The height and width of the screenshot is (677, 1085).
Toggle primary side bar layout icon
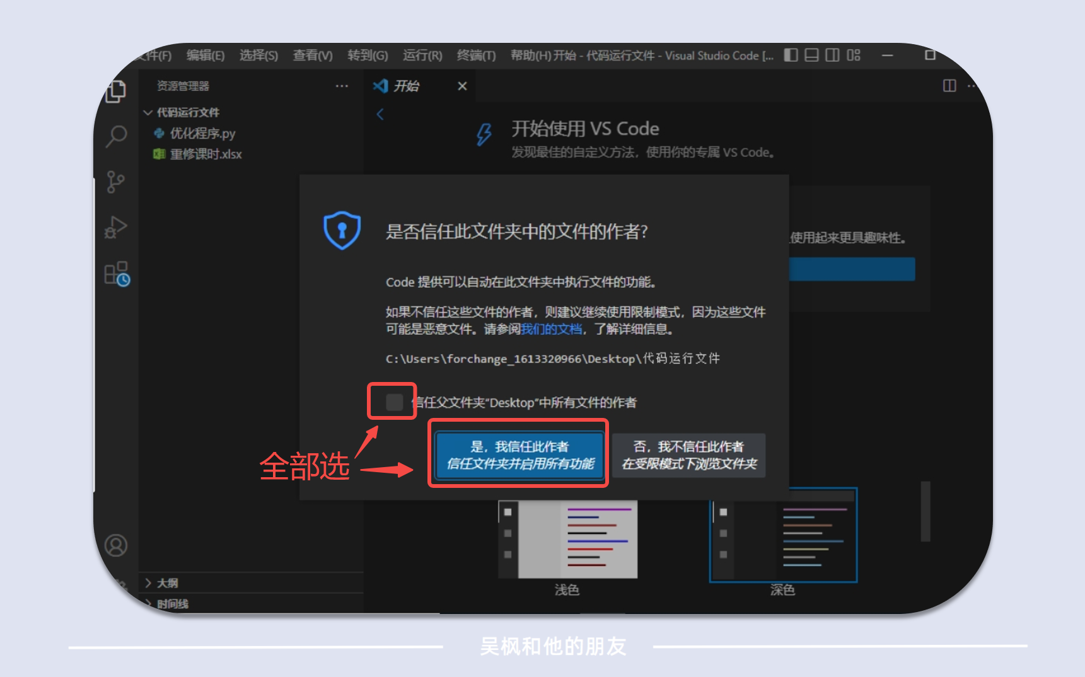point(791,55)
